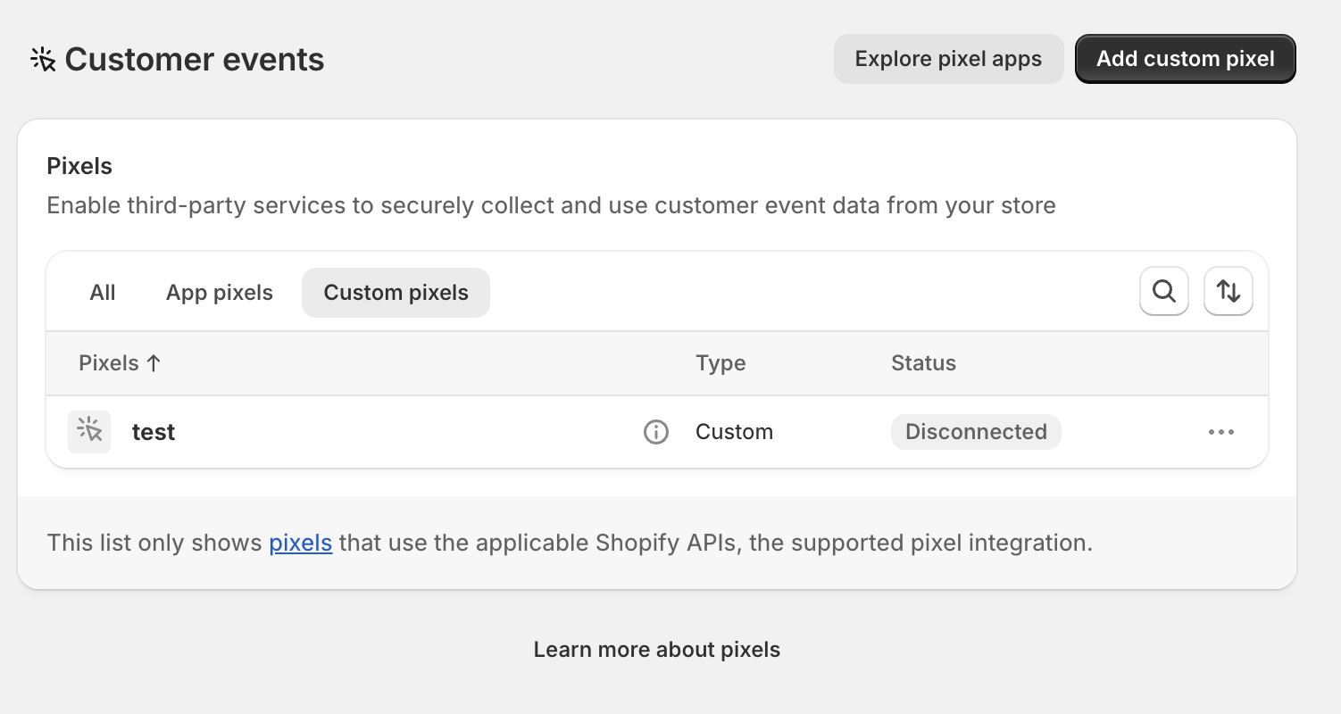Click the Customer events page title
The width and height of the screenshot is (1341, 714).
(195, 60)
